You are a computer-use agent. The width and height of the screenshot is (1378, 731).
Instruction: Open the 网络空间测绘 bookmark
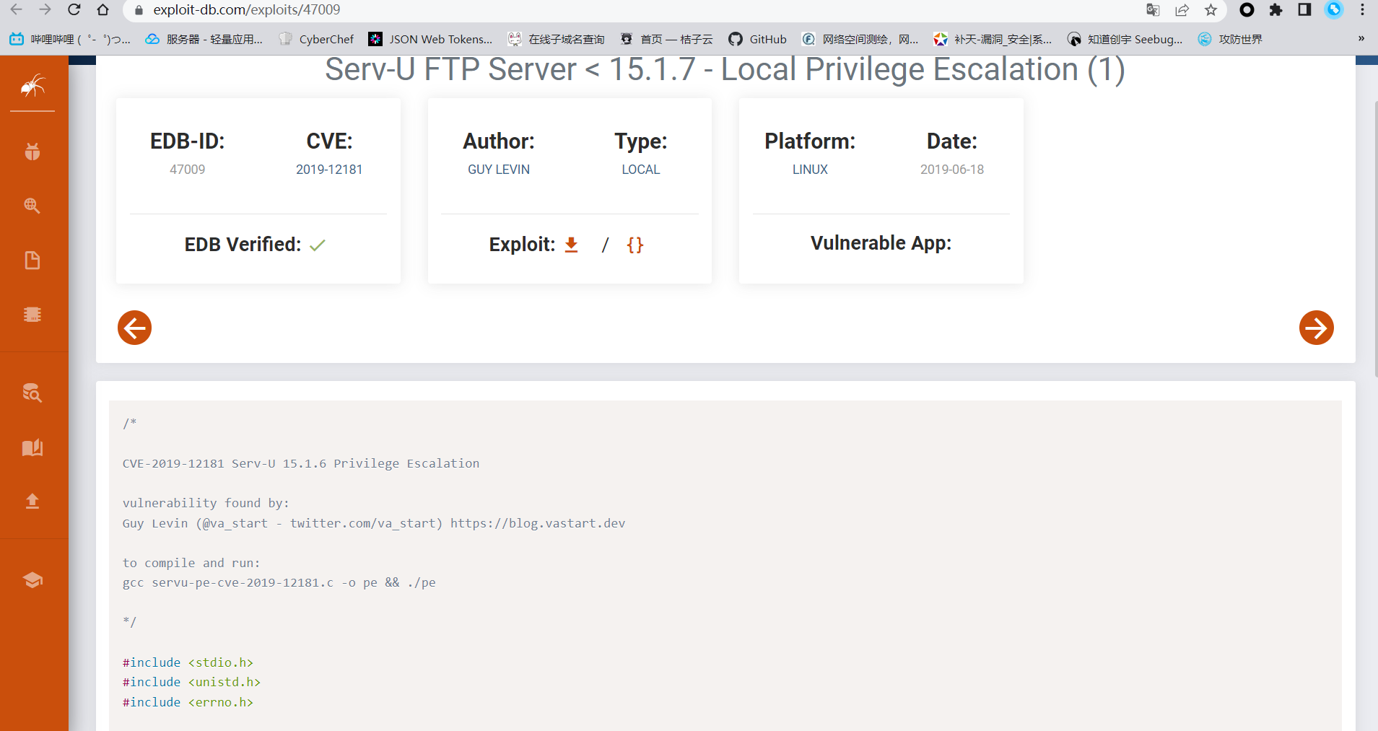(860, 39)
